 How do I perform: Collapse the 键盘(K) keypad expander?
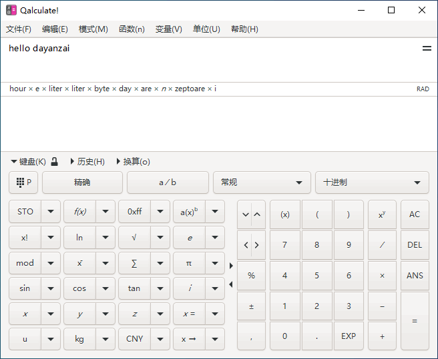(x=28, y=162)
